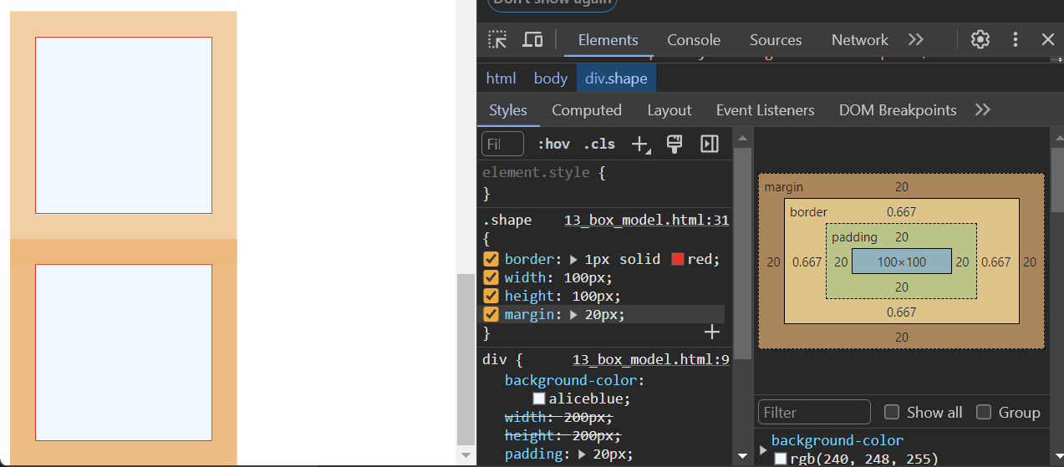Click the 'padding' label in box model
Screen dimensions: 1064x467
(x=854, y=237)
